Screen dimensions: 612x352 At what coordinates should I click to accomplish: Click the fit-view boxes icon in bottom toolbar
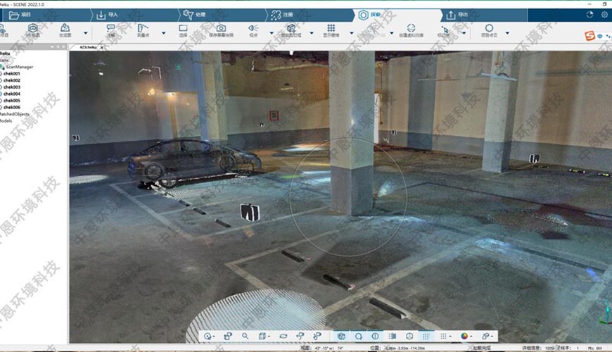228,336
